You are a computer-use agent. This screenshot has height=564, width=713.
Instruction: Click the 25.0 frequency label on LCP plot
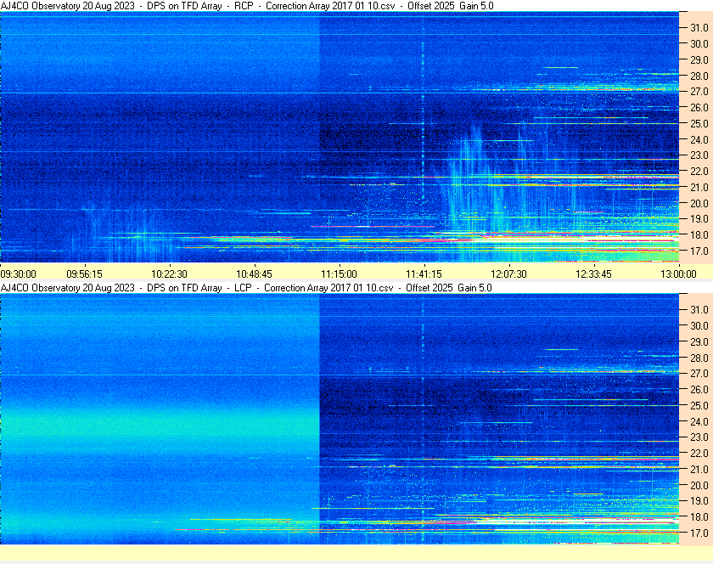click(x=699, y=405)
